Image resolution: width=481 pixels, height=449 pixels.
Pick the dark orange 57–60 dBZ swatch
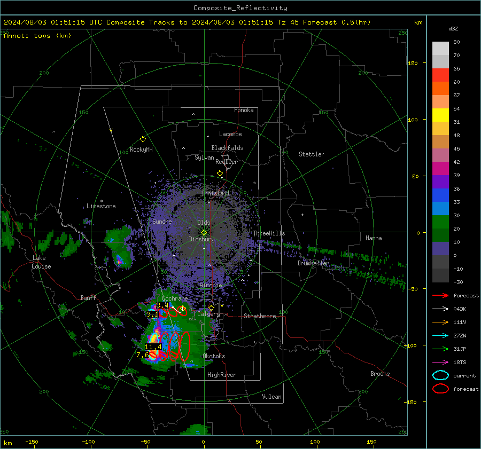pyautogui.click(x=440, y=89)
